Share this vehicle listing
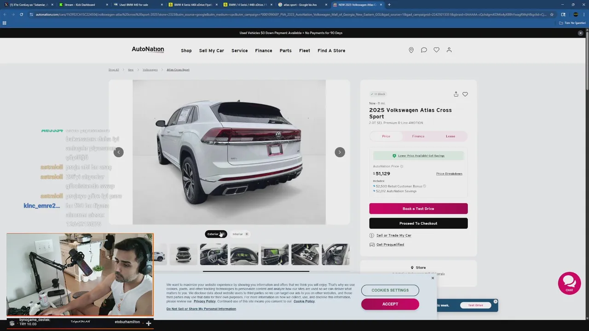Image resolution: width=589 pixels, height=331 pixels. point(456,94)
